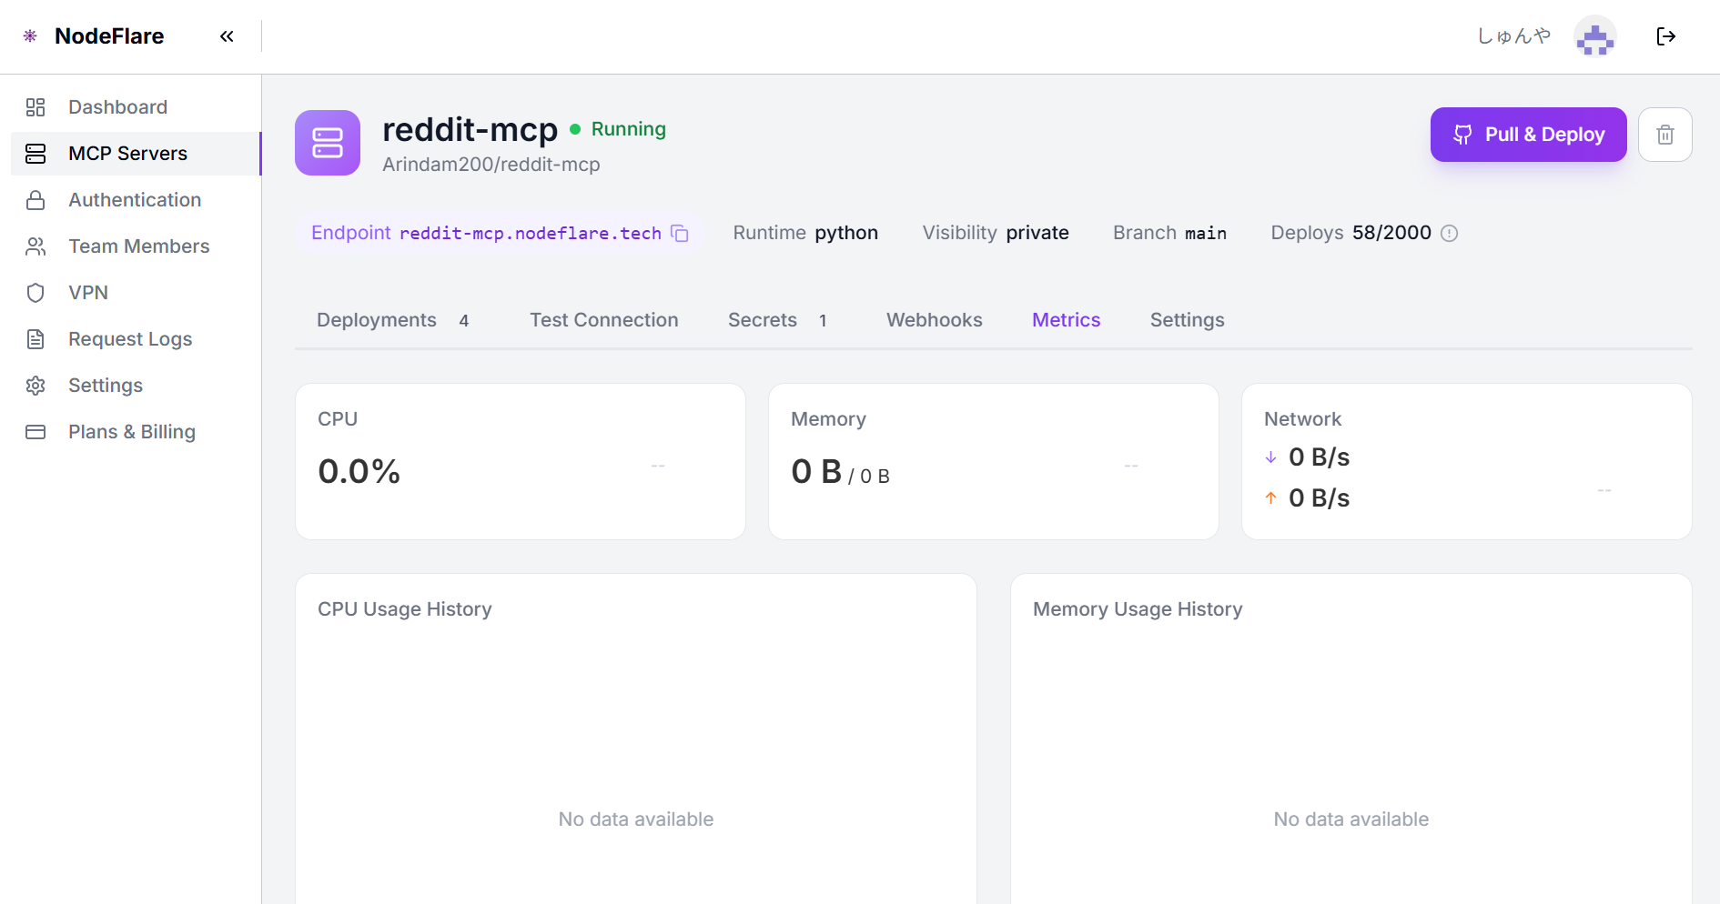Image resolution: width=1720 pixels, height=904 pixels.
Task: Click the Deploys 58/2000 count
Action: pyautogui.click(x=1391, y=233)
